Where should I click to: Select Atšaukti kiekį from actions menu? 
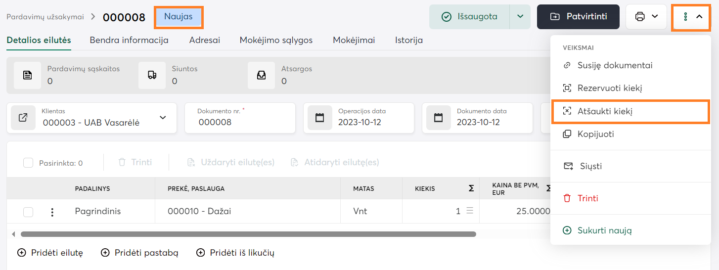pyautogui.click(x=605, y=111)
